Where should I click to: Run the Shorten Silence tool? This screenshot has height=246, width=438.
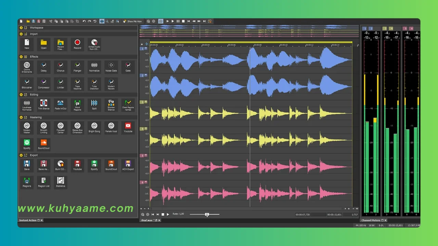111,105
